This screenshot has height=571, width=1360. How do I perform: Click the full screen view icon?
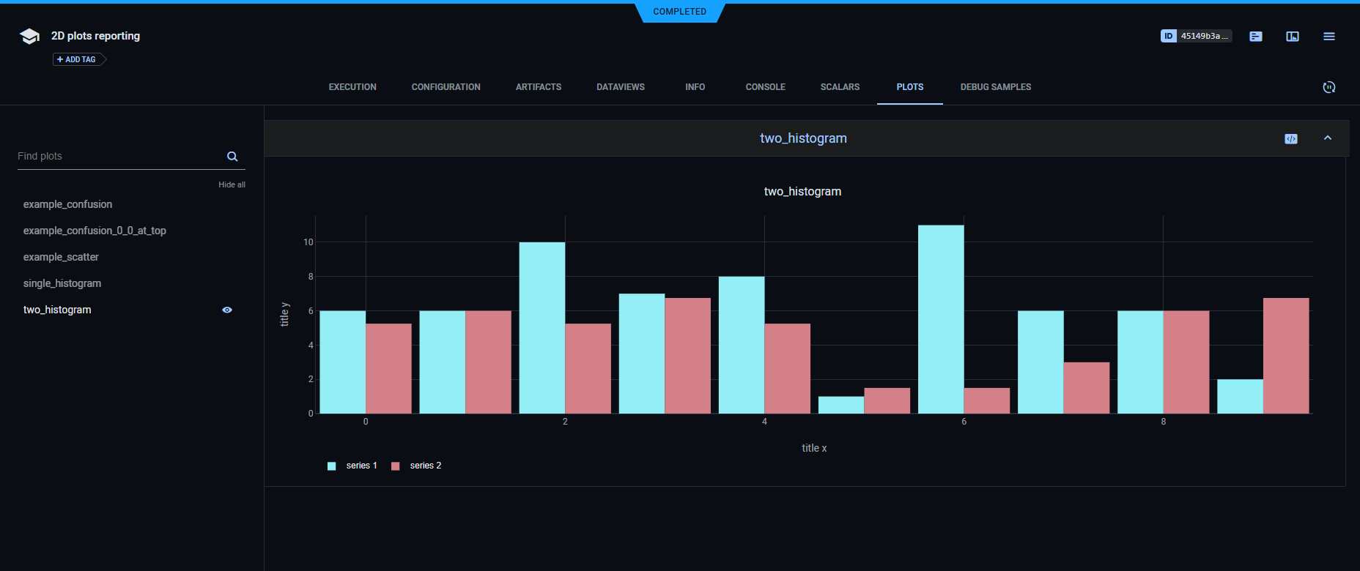[1293, 37]
